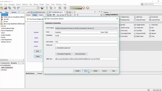Viewport: 162px width, 91px height.
Task: Switch to Source view
Action: click(28, 15)
